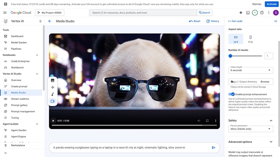Select the speech waveform mode icon
280x157 pixels.
point(53,87)
